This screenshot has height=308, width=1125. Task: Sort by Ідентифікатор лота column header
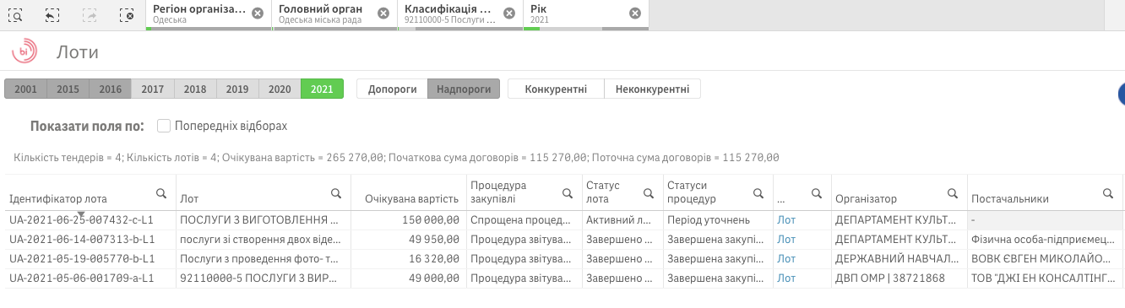coord(58,199)
